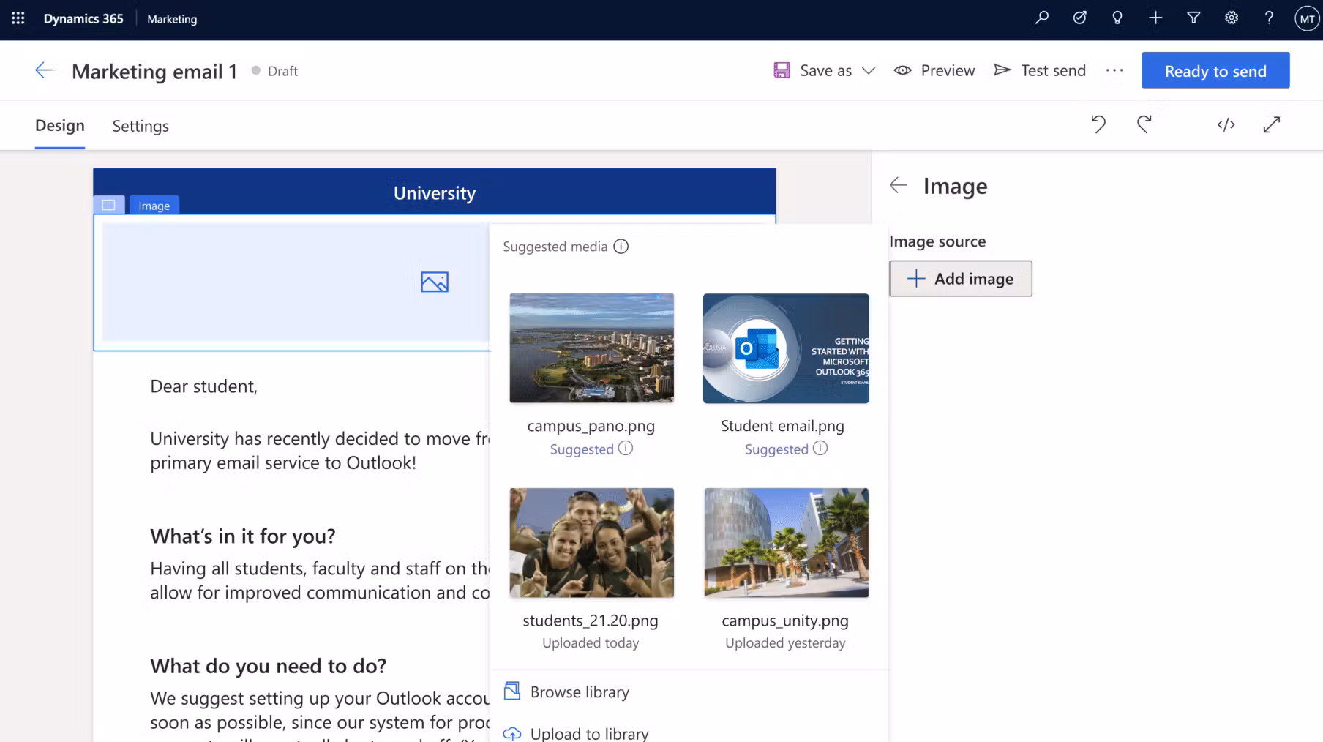Redo the last edit
This screenshot has height=742, width=1323.
click(1144, 124)
